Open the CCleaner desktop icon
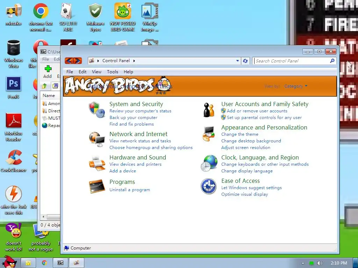 [14, 157]
